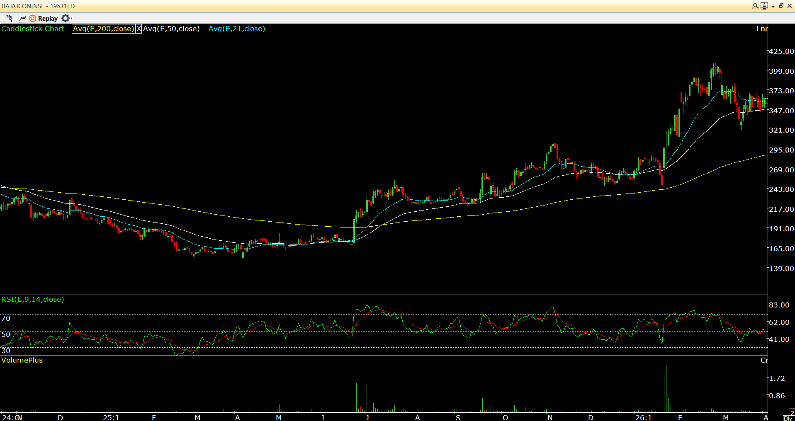Open Avg(E,50,close) indicator settings
The image size is (795, 421).
pos(171,29)
